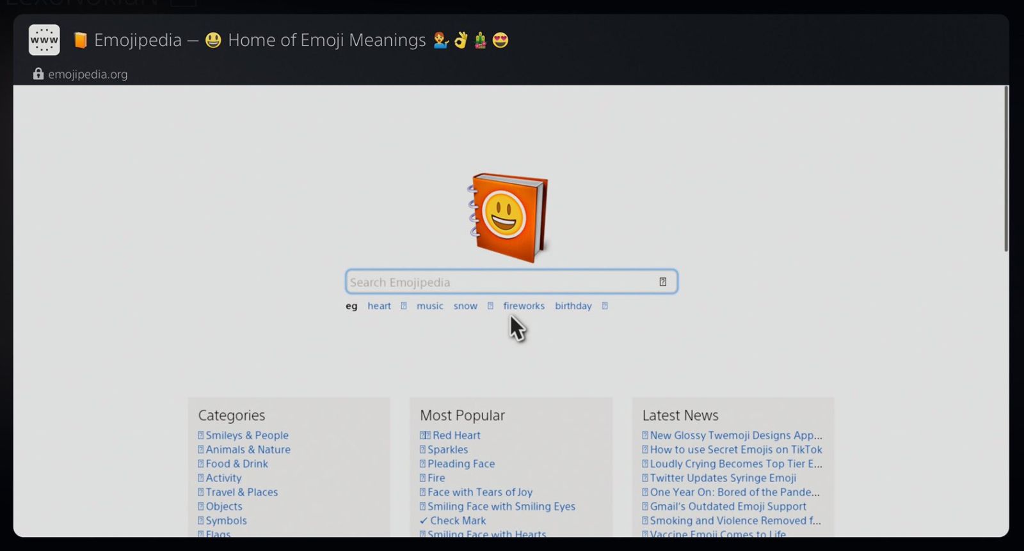1024x551 pixels.
Task: Click the emojipedia.org URL text
Action: coord(88,74)
